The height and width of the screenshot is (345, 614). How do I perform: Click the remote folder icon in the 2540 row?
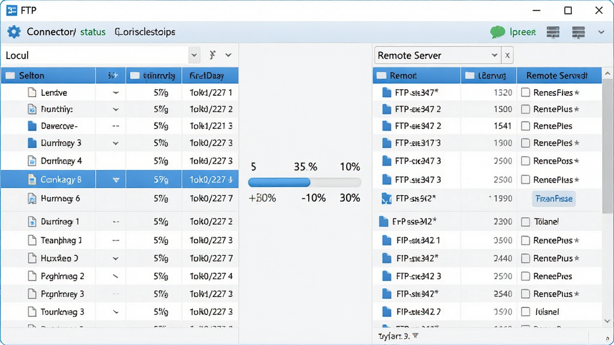tap(387, 294)
